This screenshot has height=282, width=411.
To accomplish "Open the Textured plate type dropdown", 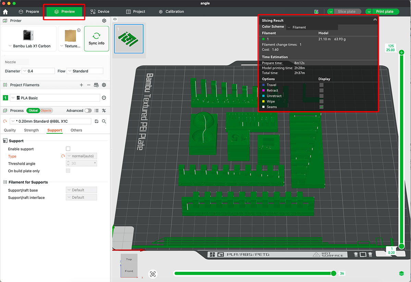I will pos(70,46).
